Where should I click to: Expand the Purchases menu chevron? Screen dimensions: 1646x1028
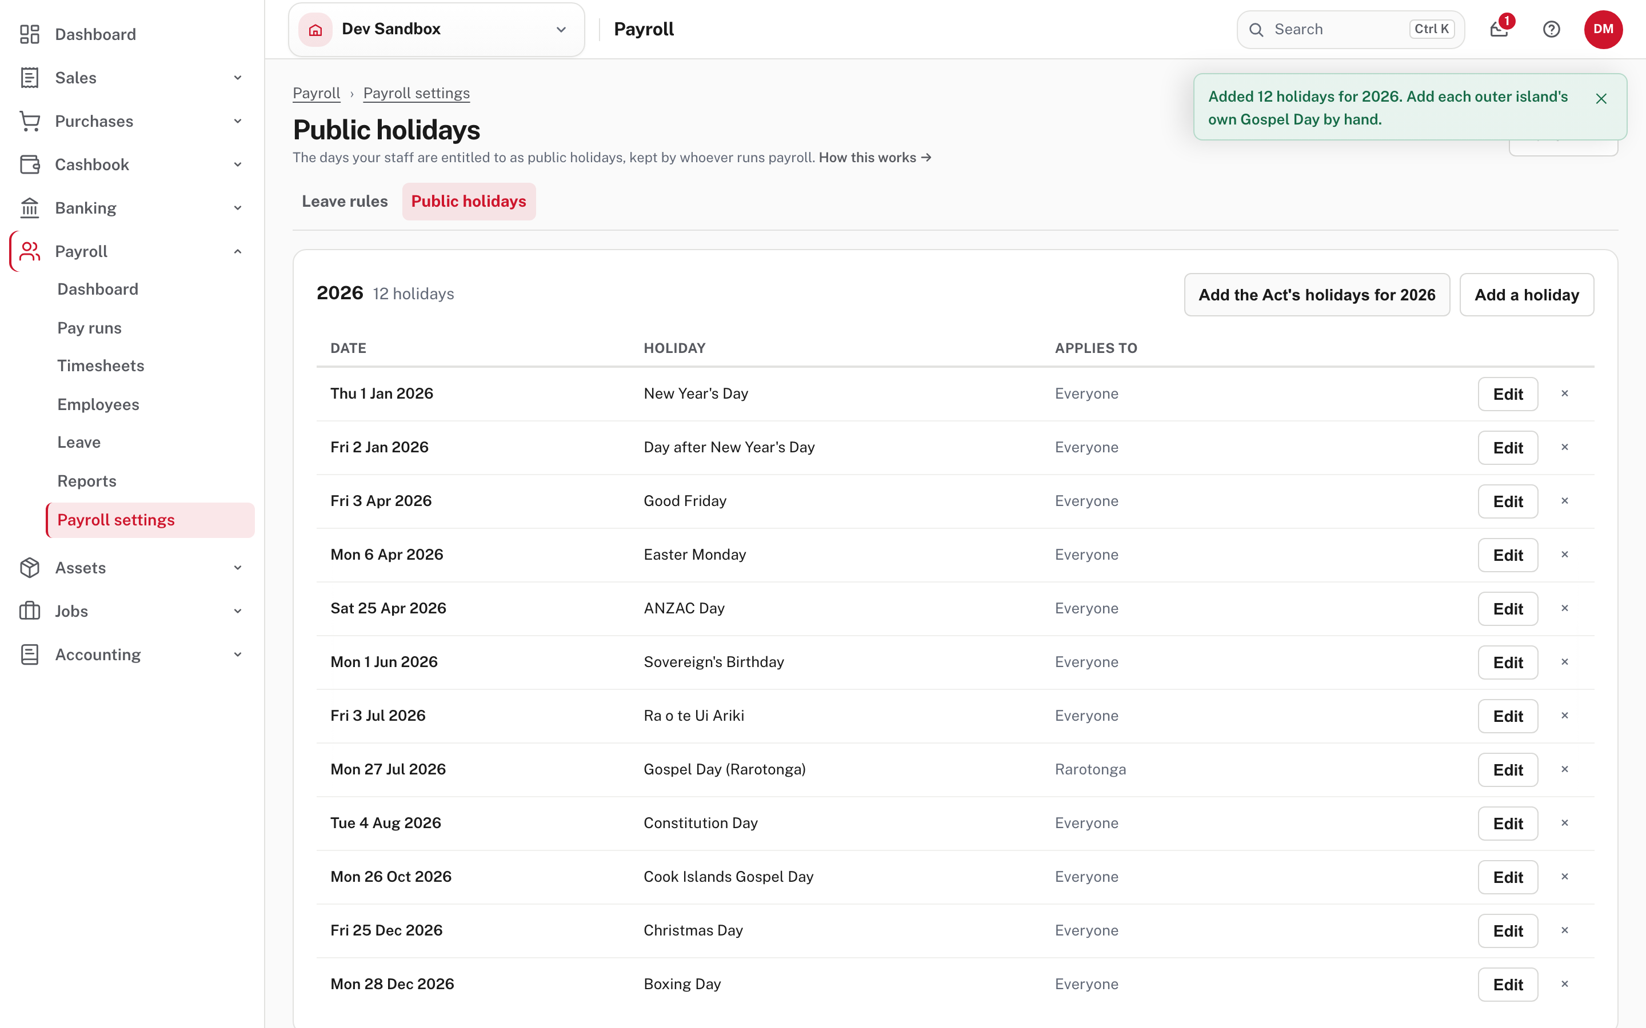pos(237,121)
